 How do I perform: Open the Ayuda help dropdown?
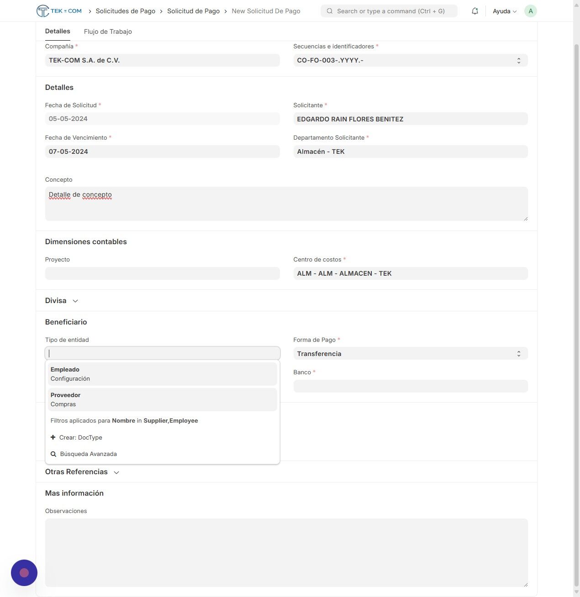pyautogui.click(x=505, y=11)
